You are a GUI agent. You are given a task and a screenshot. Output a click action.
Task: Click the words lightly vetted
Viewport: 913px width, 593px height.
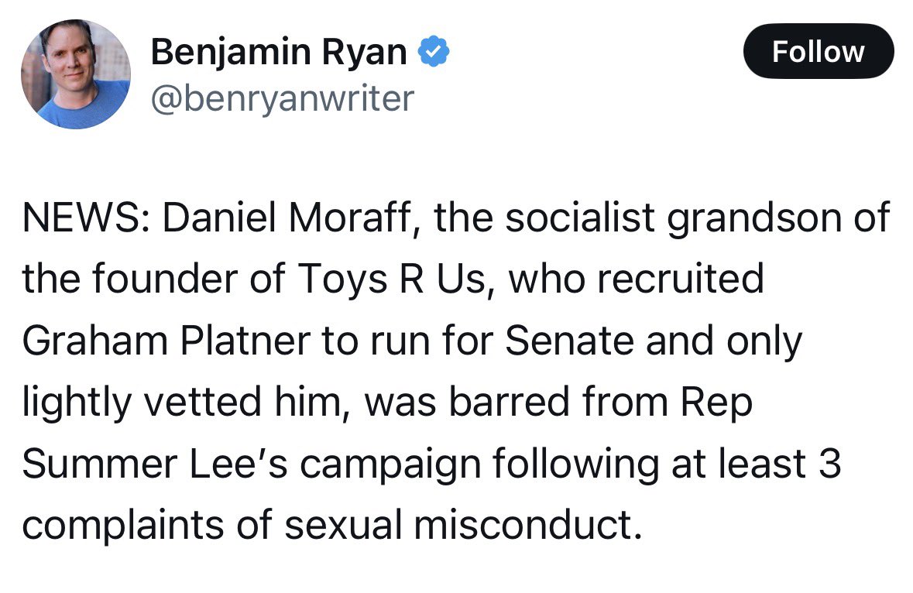tap(142, 403)
